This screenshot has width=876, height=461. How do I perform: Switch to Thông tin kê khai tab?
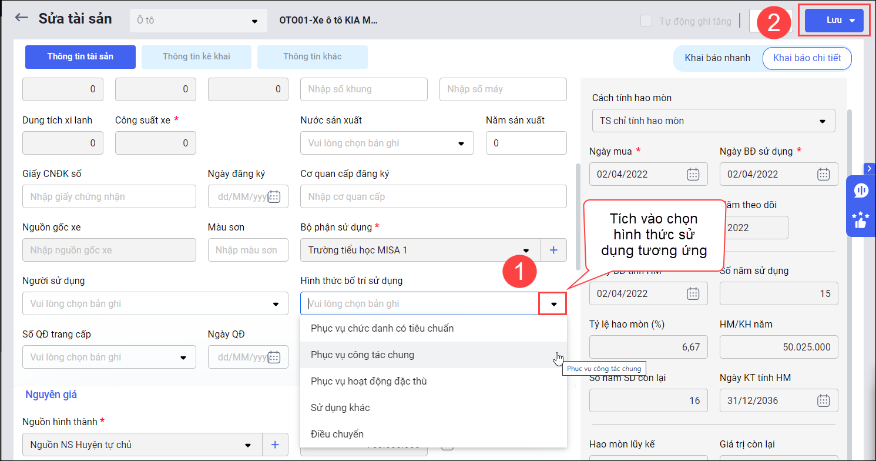point(196,57)
